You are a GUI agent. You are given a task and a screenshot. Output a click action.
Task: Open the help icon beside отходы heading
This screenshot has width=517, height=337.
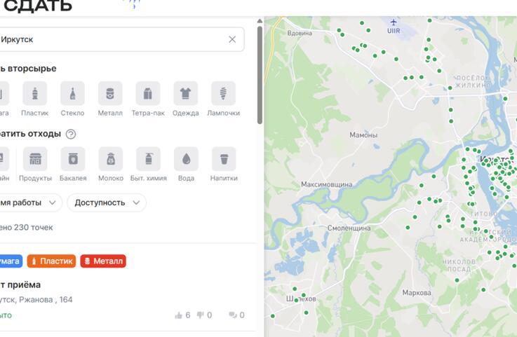click(71, 134)
